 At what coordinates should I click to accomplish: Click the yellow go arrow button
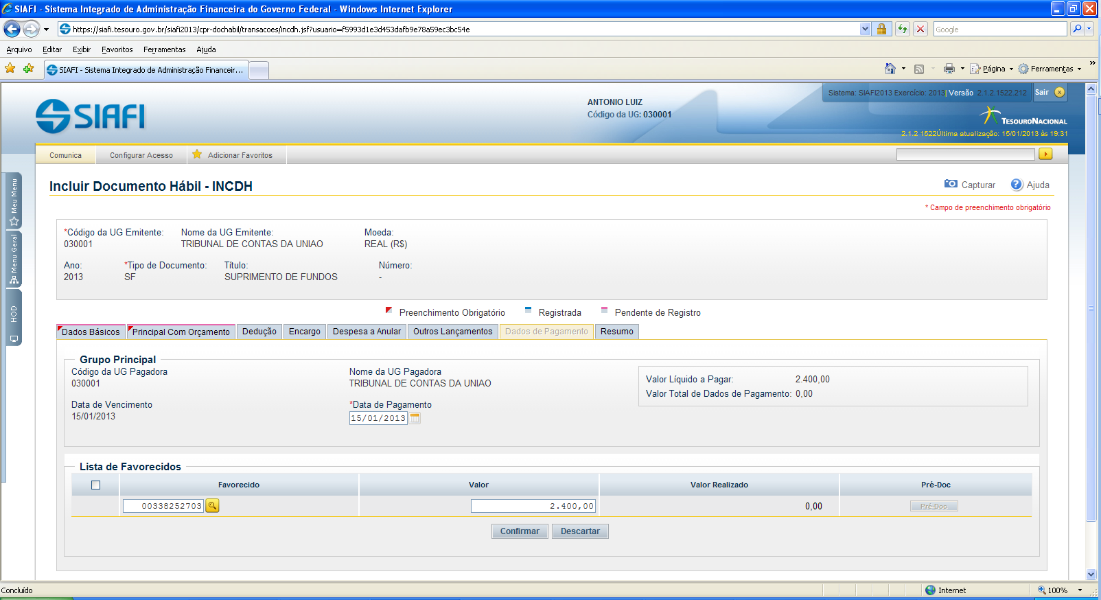[x=1045, y=154]
